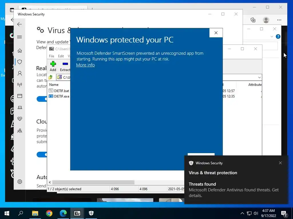Screen dimensions: 293x219
Task: Click the More info link in SmartScreen
Action: coord(85,65)
